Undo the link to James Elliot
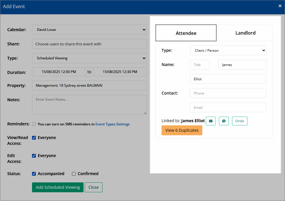285x201 pixels. point(240,121)
